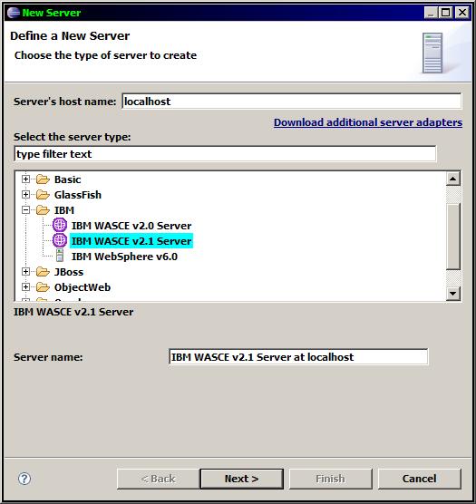Viewport: 476px width, 504px height.
Task: Click the Eclipse icon in the title bar
Action: [x=14, y=13]
